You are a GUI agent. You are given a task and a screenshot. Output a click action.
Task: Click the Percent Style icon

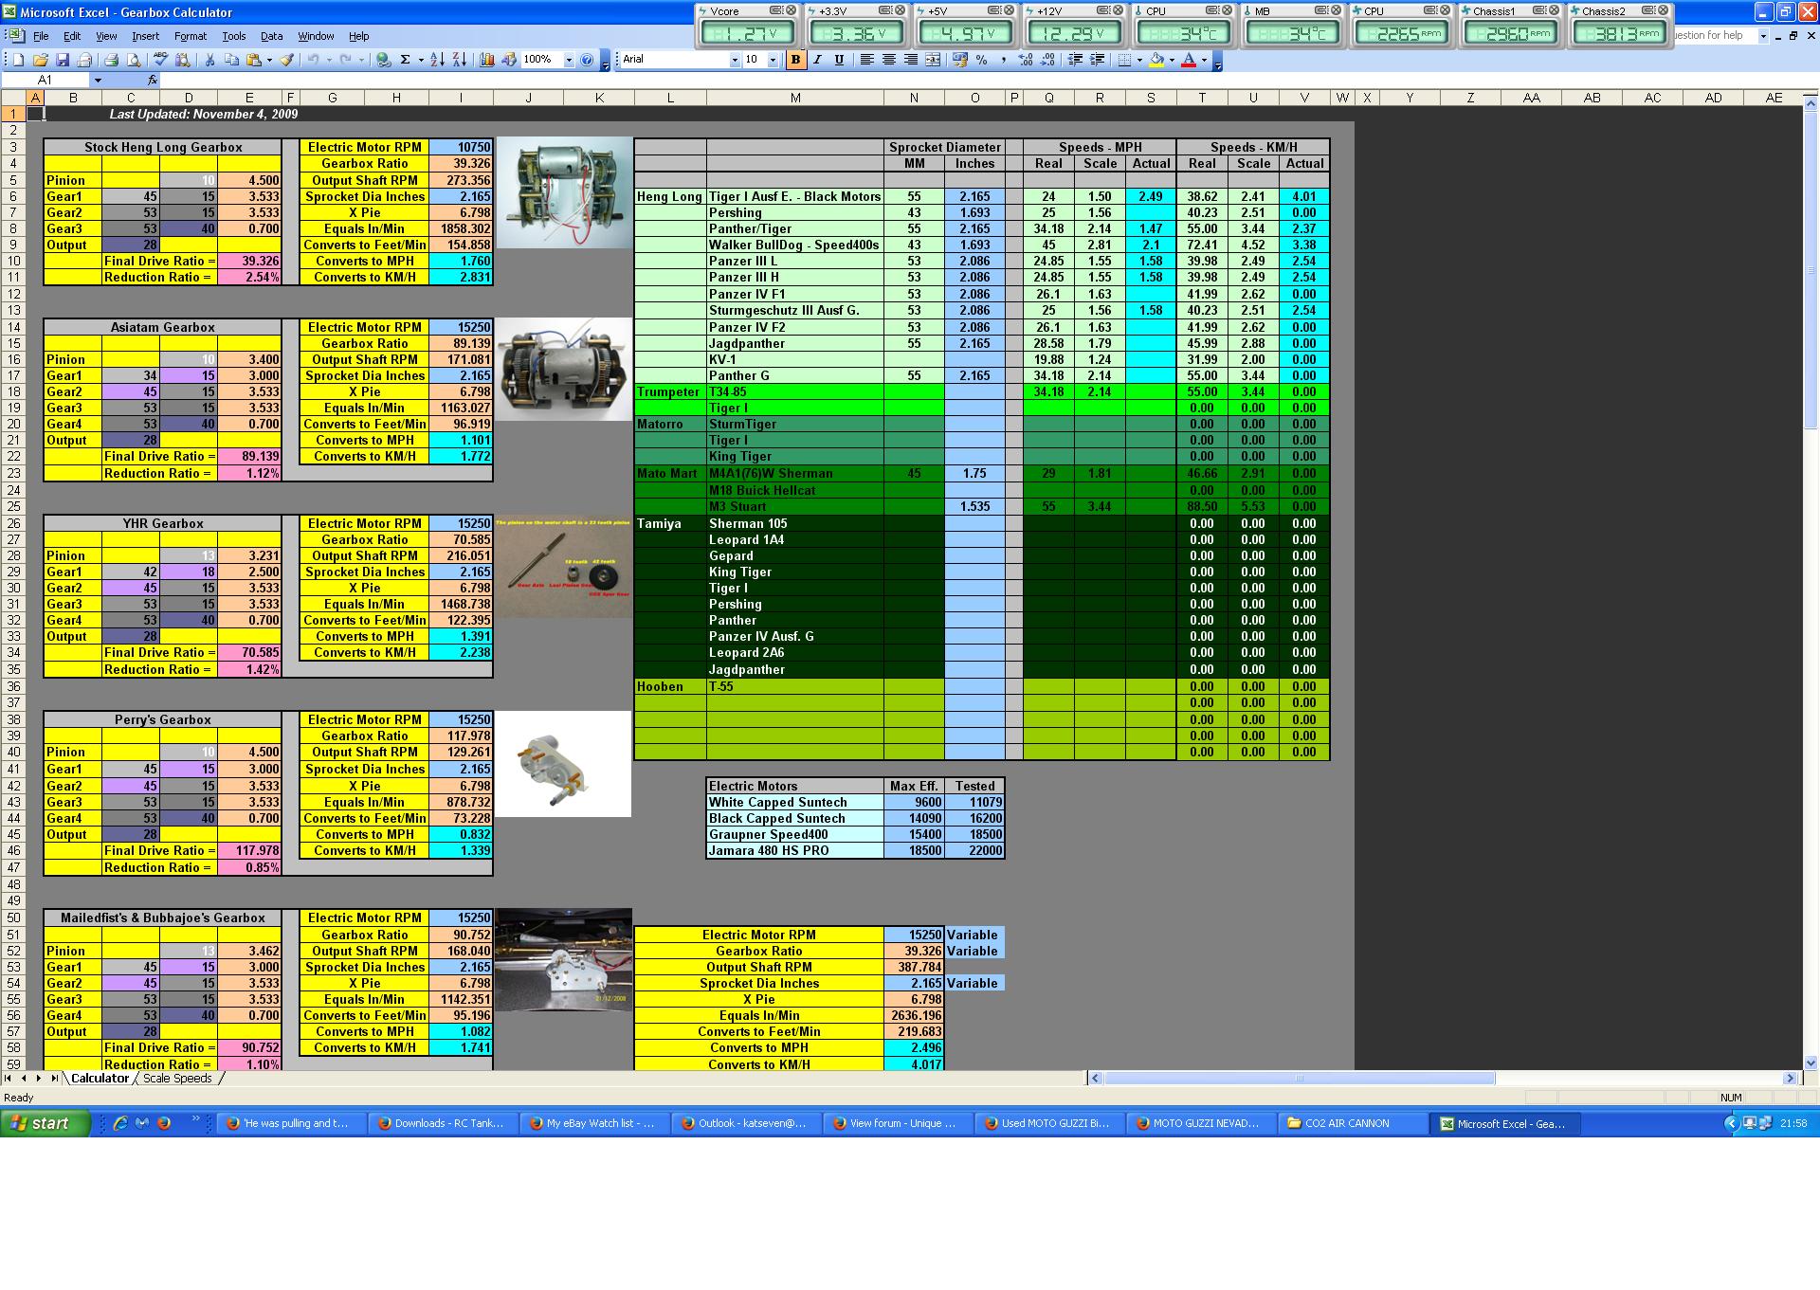[981, 60]
